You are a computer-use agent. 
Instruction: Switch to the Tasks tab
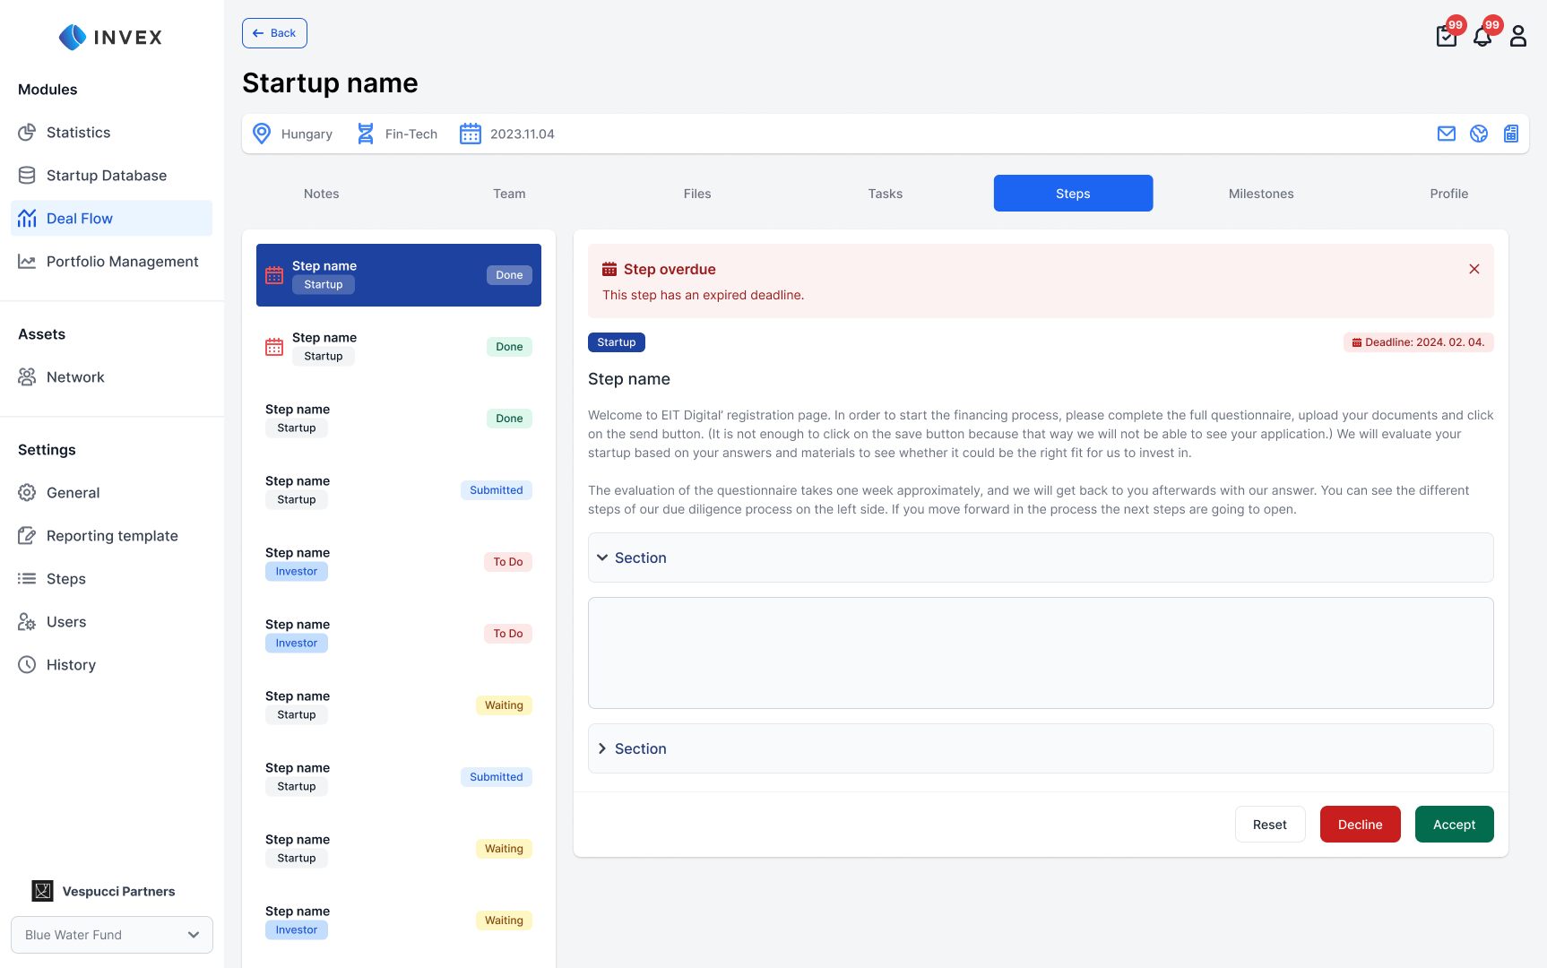pos(885,194)
